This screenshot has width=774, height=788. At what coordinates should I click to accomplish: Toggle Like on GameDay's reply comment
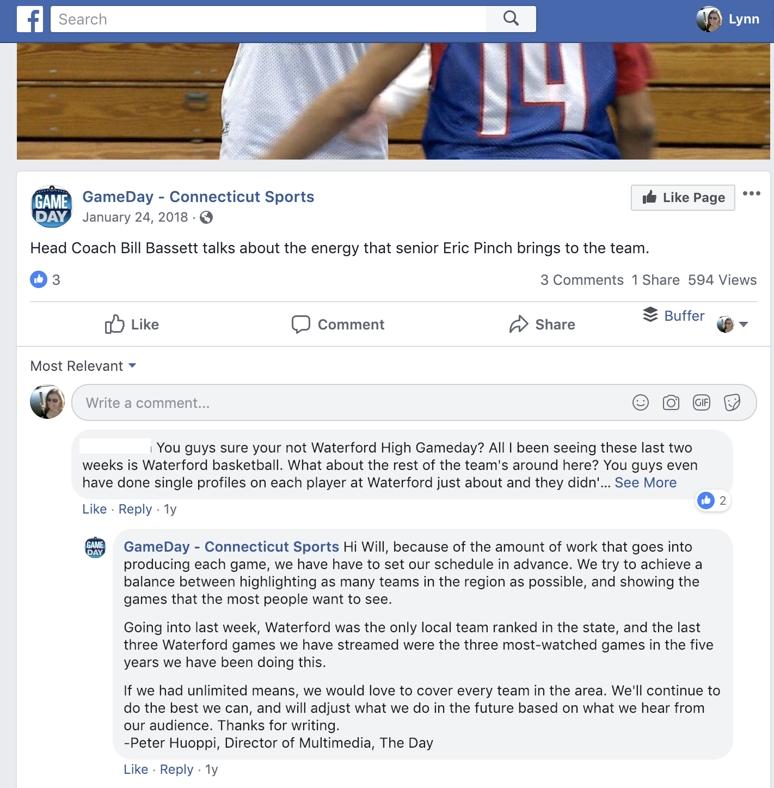[x=136, y=769]
